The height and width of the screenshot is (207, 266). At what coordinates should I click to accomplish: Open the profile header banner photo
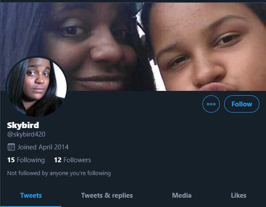click(x=133, y=47)
